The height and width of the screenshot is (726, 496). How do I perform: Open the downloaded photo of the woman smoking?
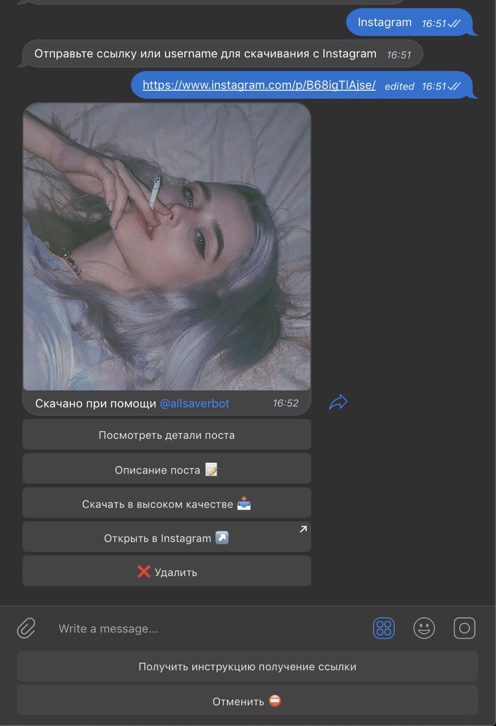point(167,246)
